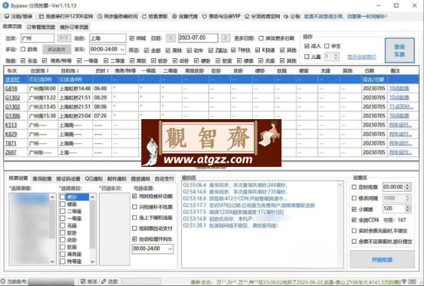Toggle 高铁 filter checkbox
The image size is (424, 286).
tap(168, 50)
